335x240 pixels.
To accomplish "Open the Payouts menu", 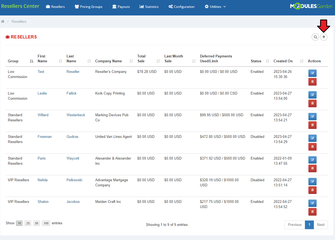I will click(x=121, y=7).
